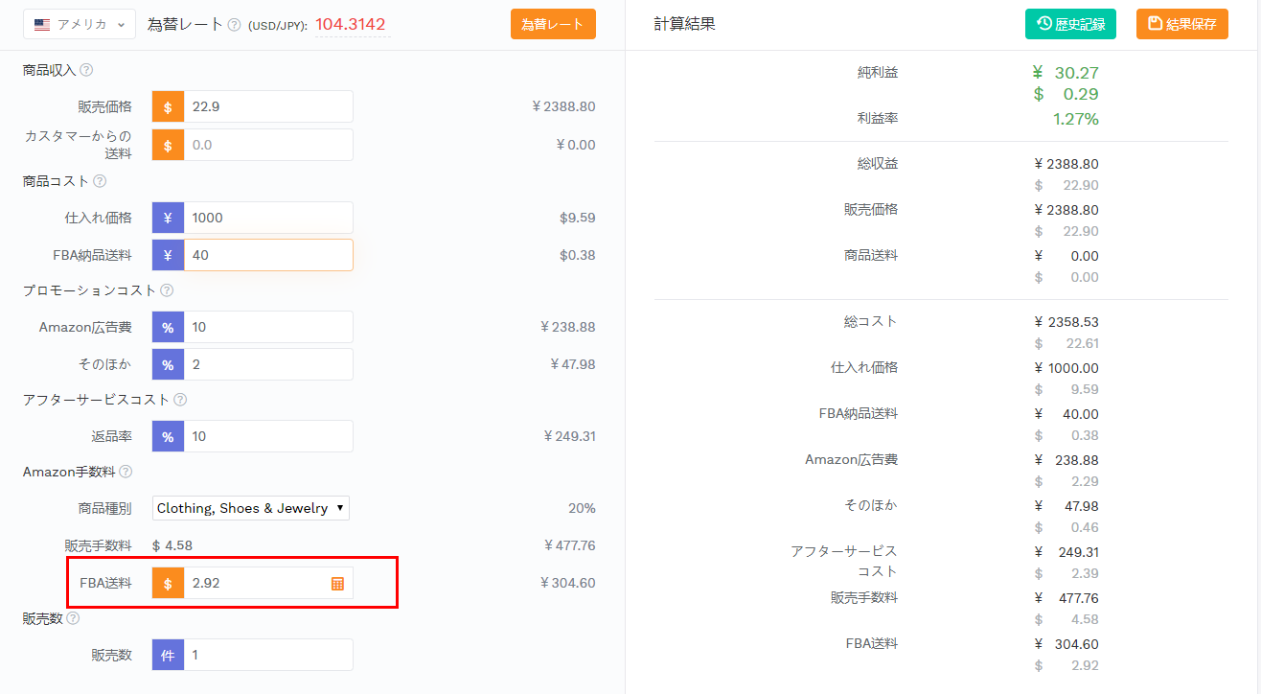The height and width of the screenshot is (694, 1261).
Task: Click the 計算結果 heading
Action: (684, 24)
